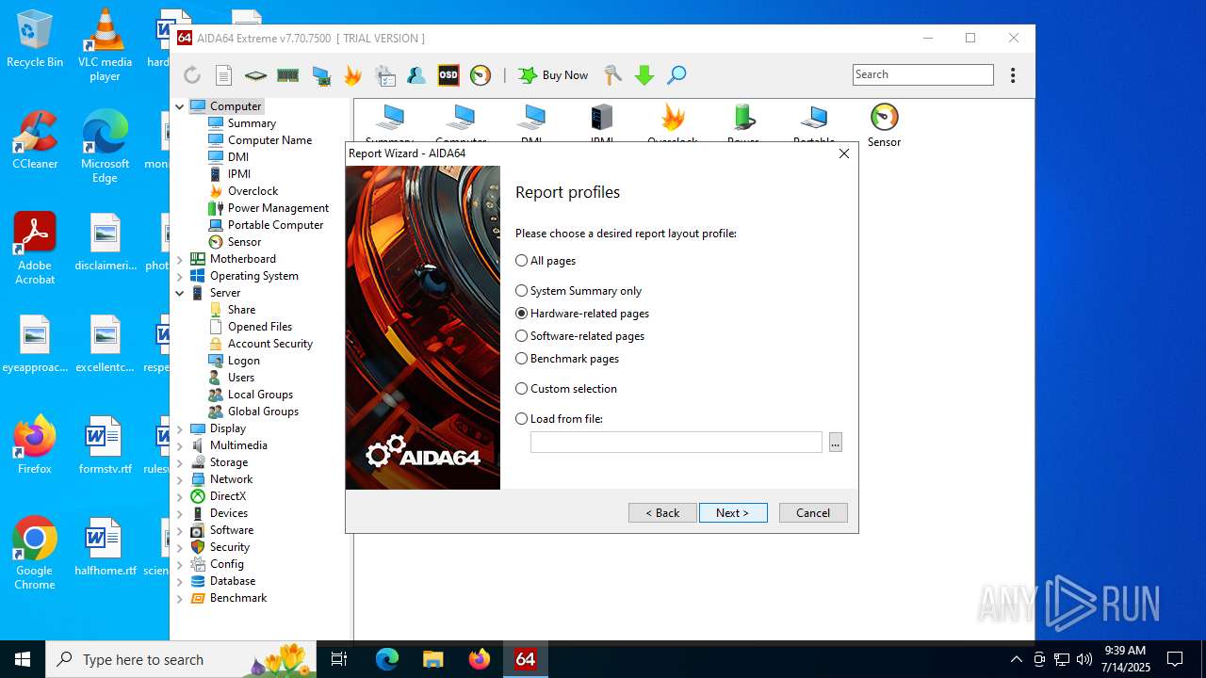Viewport: 1206px width, 678px height.
Task: Open the three-dot menu beside Search
Action: click(1013, 75)
